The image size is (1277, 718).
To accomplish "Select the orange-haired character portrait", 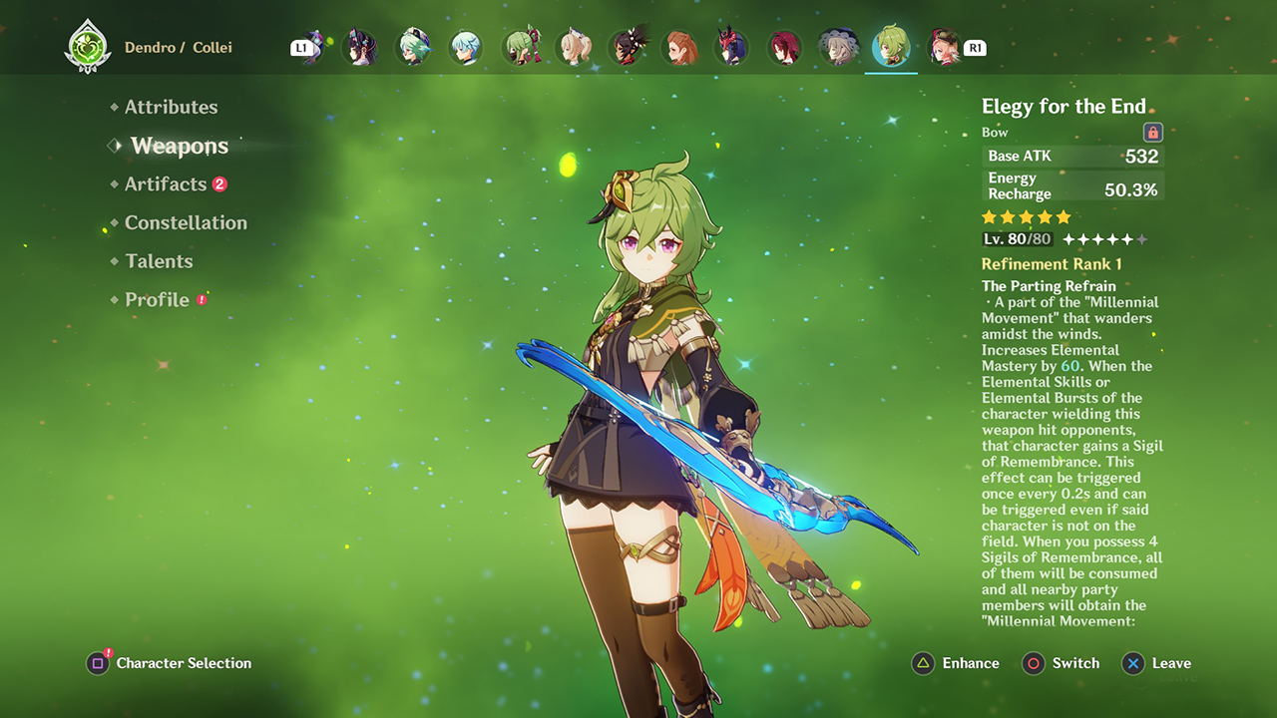I will [680, 45].
